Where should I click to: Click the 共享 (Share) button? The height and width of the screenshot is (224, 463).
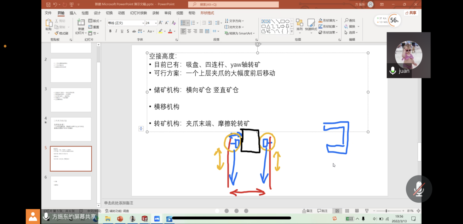point(412,13)
